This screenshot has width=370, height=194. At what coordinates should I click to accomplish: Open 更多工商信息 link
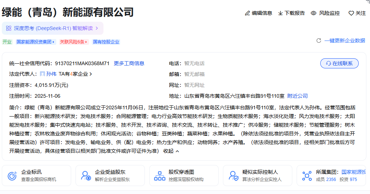(x=129, y=63)
